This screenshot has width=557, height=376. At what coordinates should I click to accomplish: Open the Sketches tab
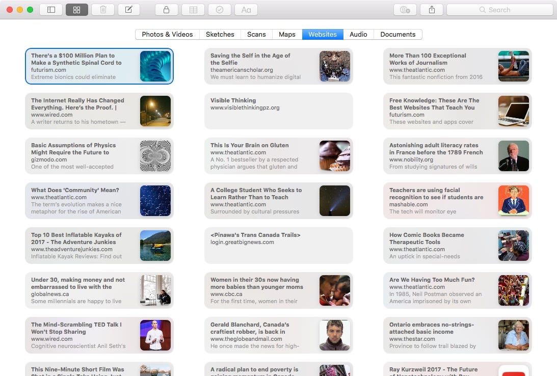point(220,35)
